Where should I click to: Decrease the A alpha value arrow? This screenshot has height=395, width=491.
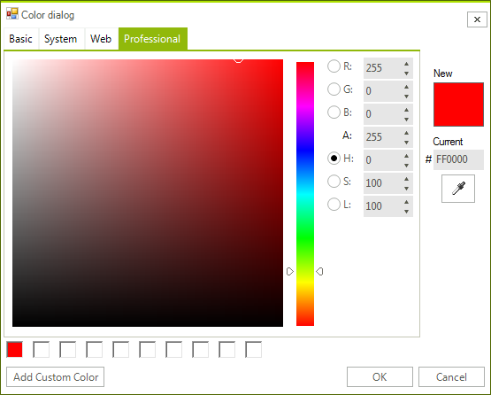[x=406, y=143]
